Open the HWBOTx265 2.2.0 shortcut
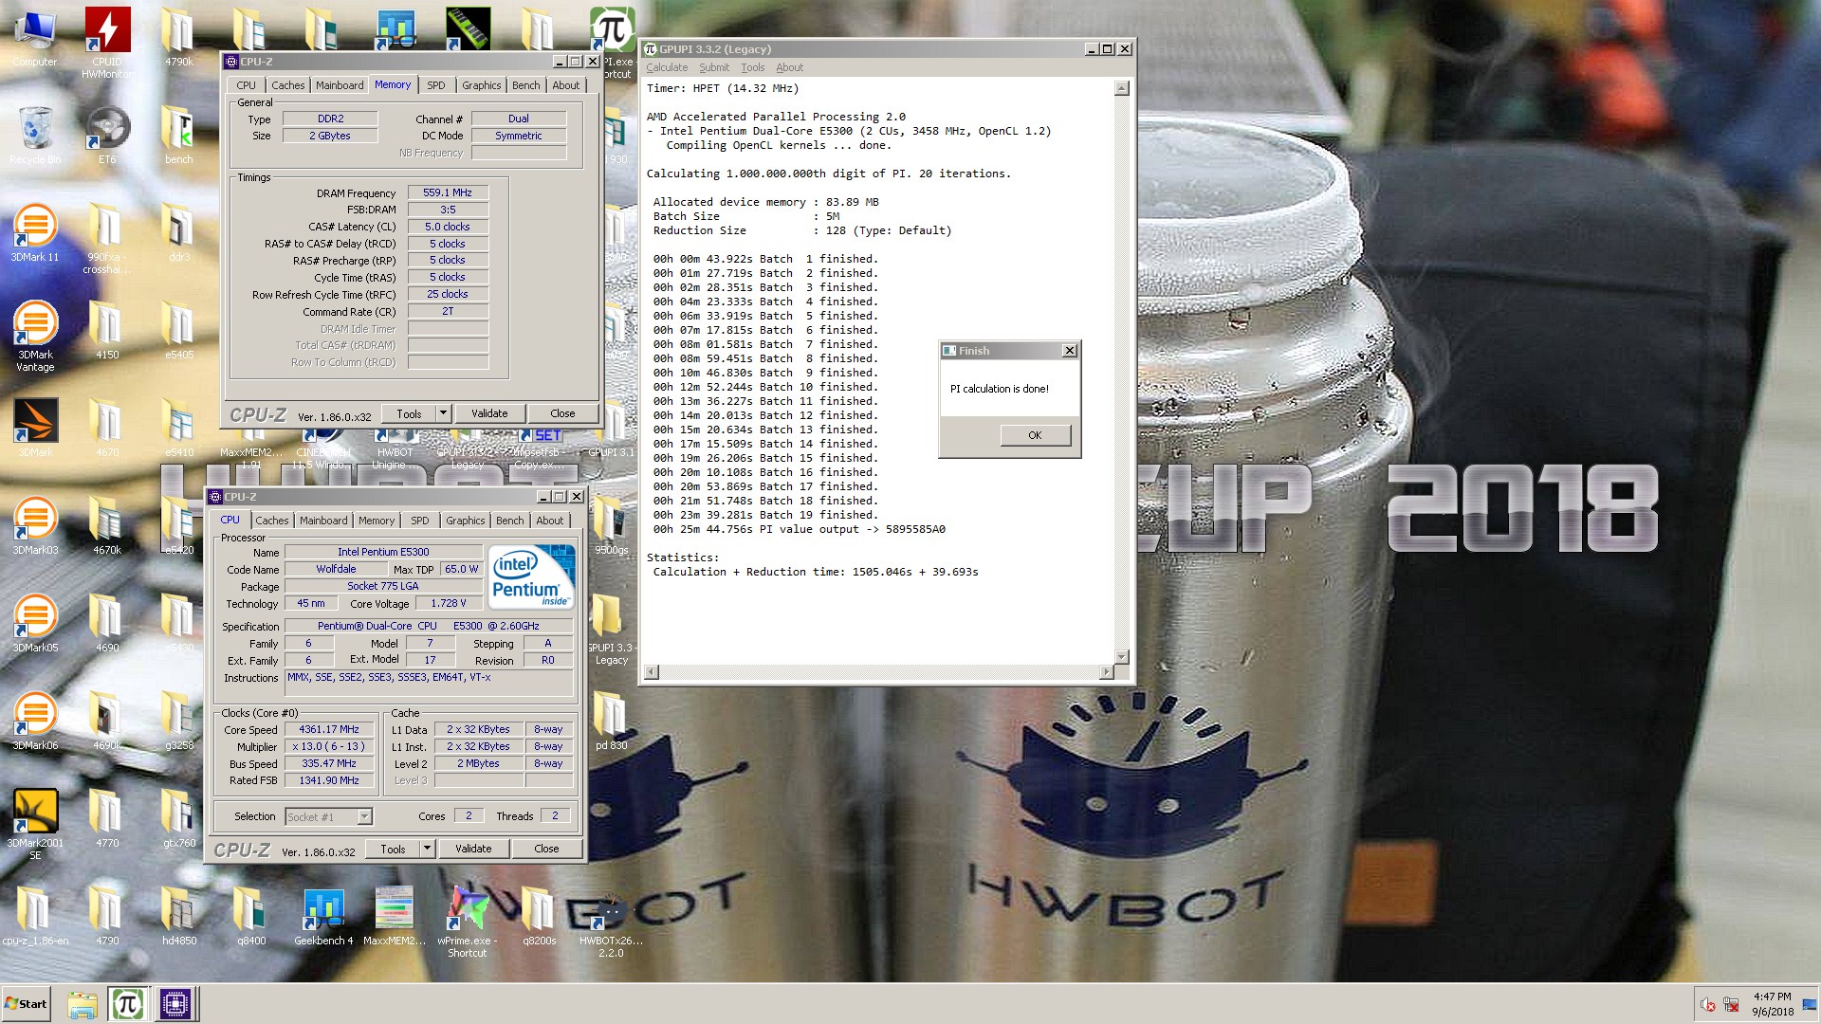Viewport: 1821px width, 1024px height. point(611,923)
